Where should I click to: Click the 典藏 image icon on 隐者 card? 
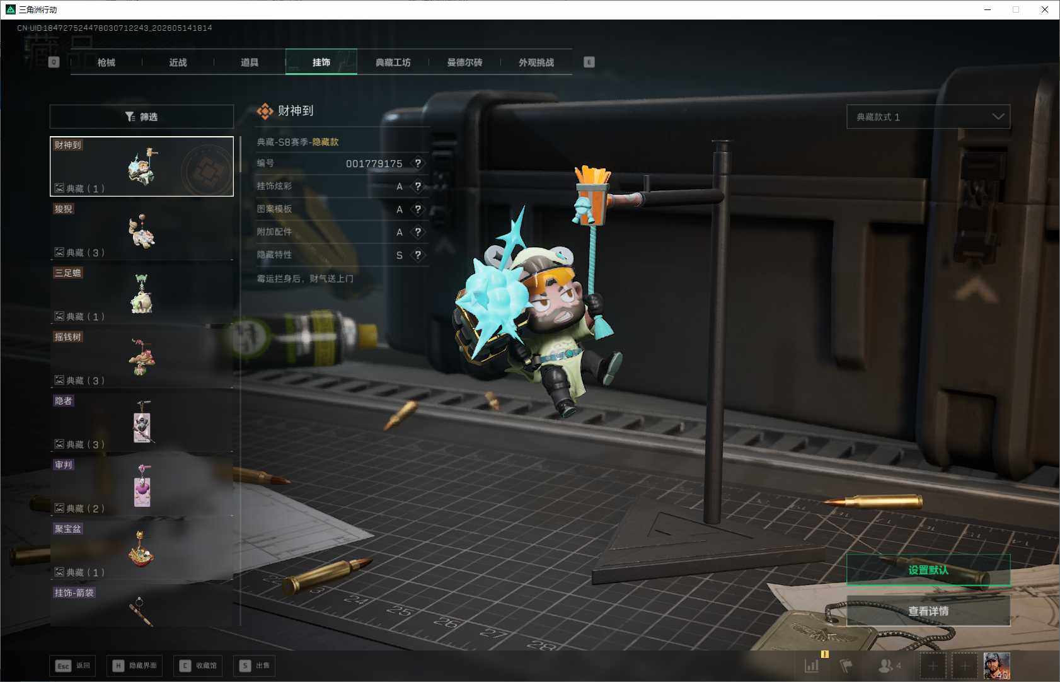(x=59, y=444)
